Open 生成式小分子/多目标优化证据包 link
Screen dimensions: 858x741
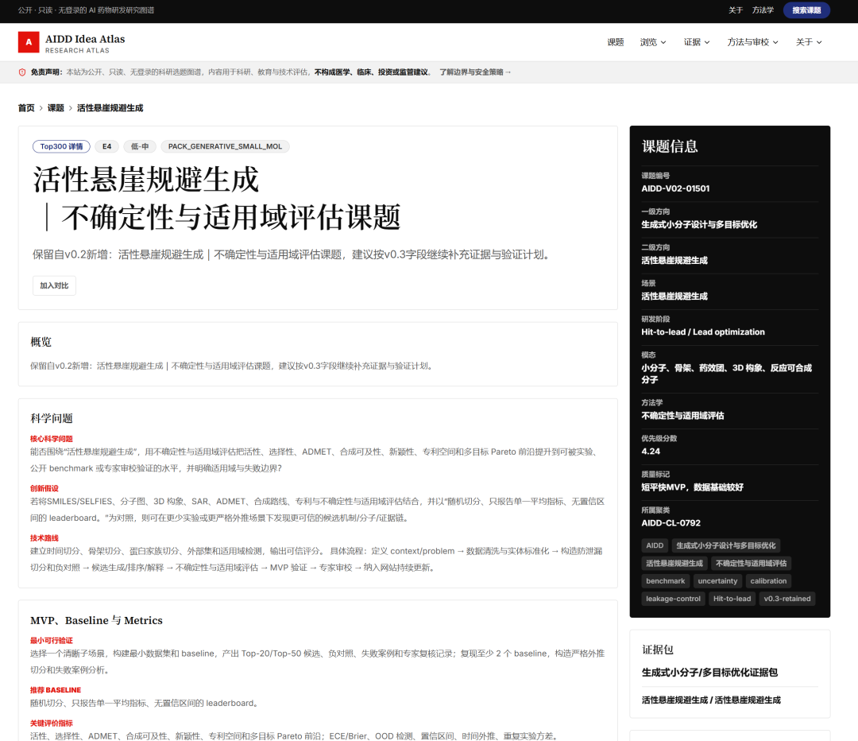[709, 673]
